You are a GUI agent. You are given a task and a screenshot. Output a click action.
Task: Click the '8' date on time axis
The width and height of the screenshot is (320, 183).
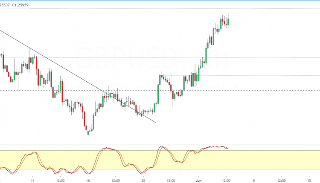[254, 180]
